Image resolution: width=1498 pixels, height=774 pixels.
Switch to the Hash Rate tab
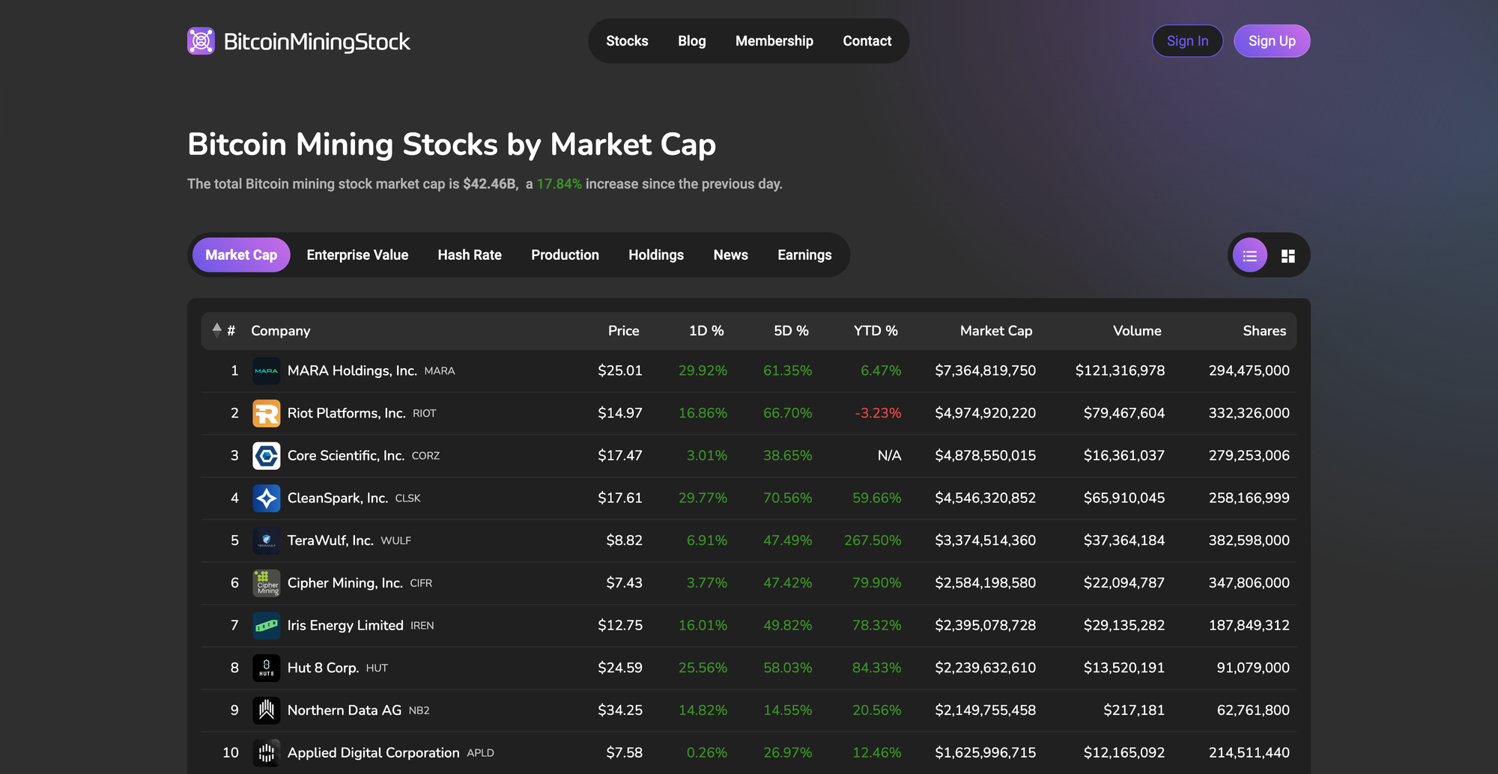click(x=470, y=255)
